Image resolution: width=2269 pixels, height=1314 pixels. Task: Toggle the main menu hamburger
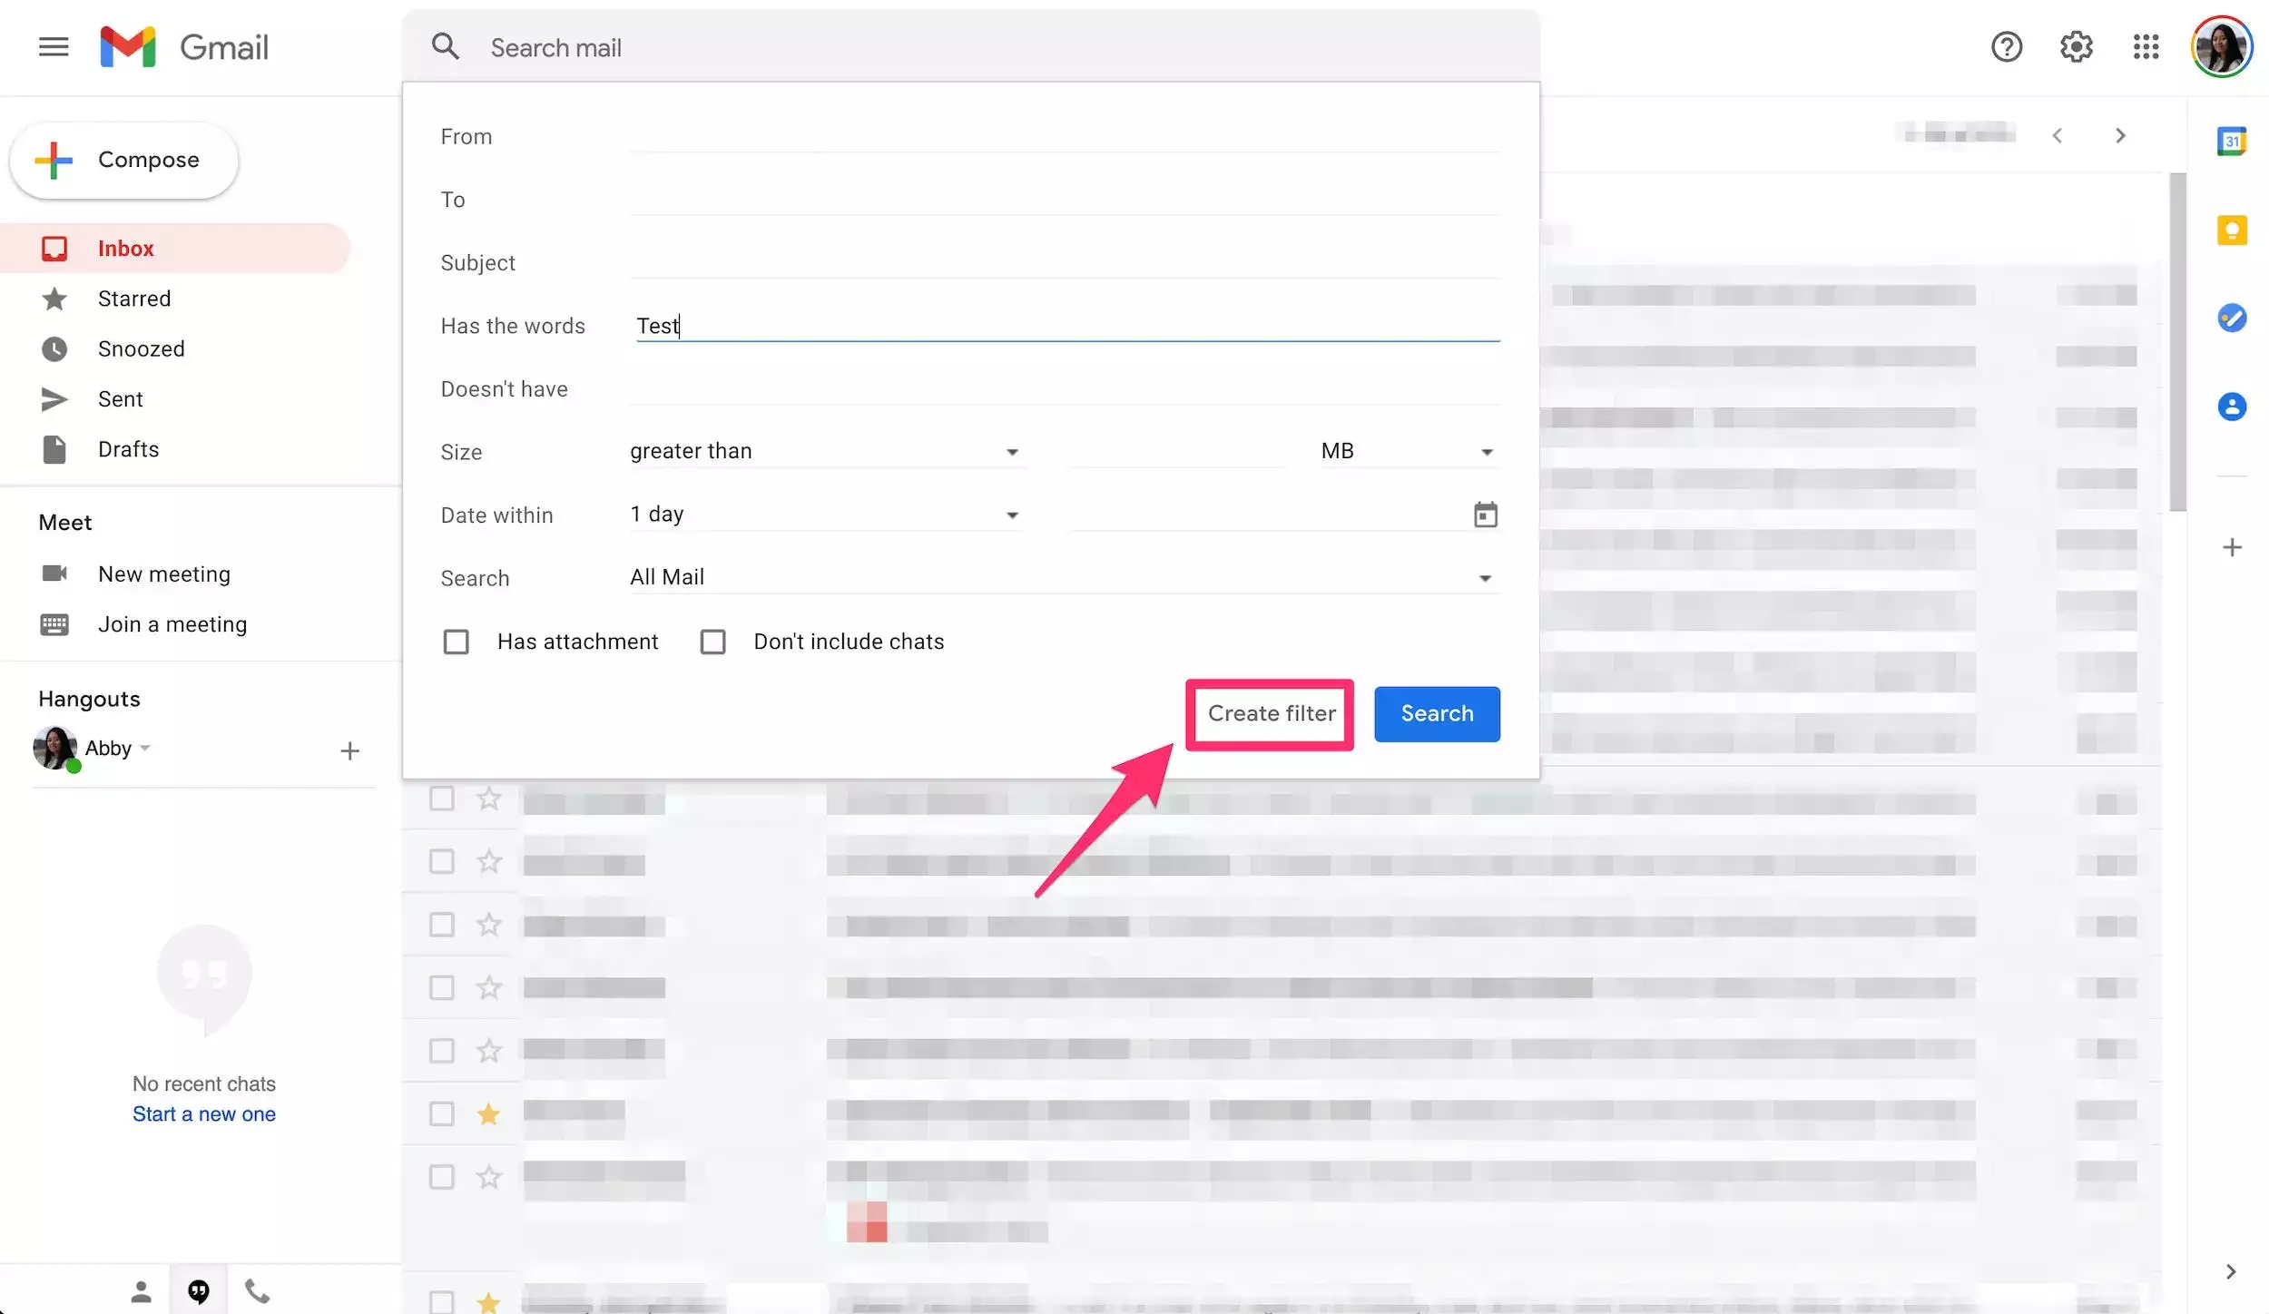pyautogui.click(x=54, y=47)
